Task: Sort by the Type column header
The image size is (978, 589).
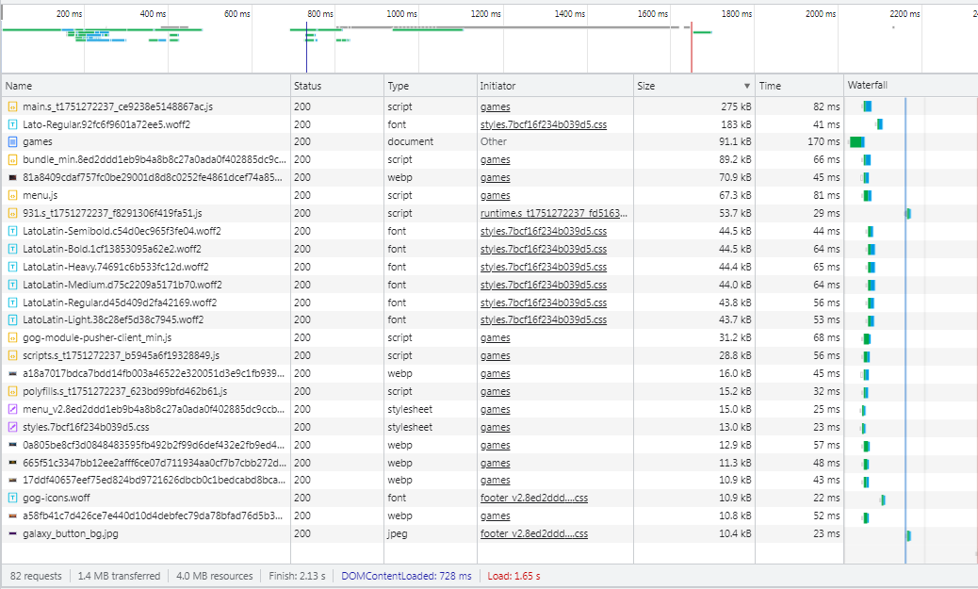Action: pos(430,86)
